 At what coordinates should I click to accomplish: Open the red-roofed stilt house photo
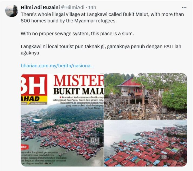146,96
